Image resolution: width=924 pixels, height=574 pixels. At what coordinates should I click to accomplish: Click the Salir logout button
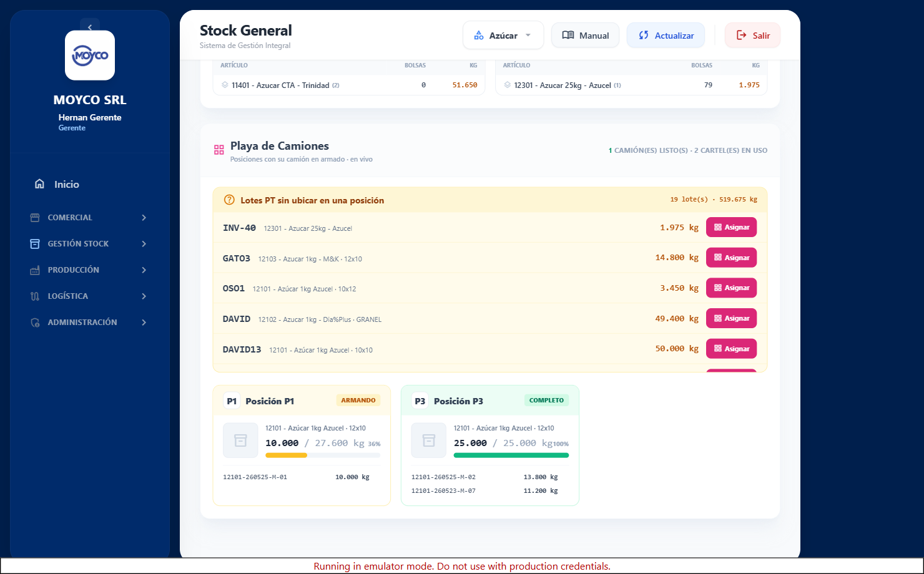[x=752, y=36]
